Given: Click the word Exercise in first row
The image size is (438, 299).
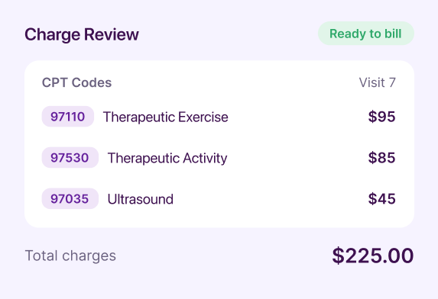Looking at the screenshot, I should pos(203,117).
